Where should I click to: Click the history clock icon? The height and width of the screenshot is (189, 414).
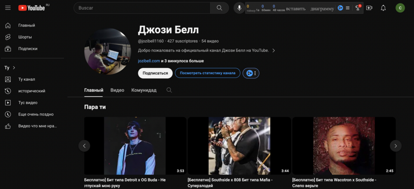click(x=8, y=91)
